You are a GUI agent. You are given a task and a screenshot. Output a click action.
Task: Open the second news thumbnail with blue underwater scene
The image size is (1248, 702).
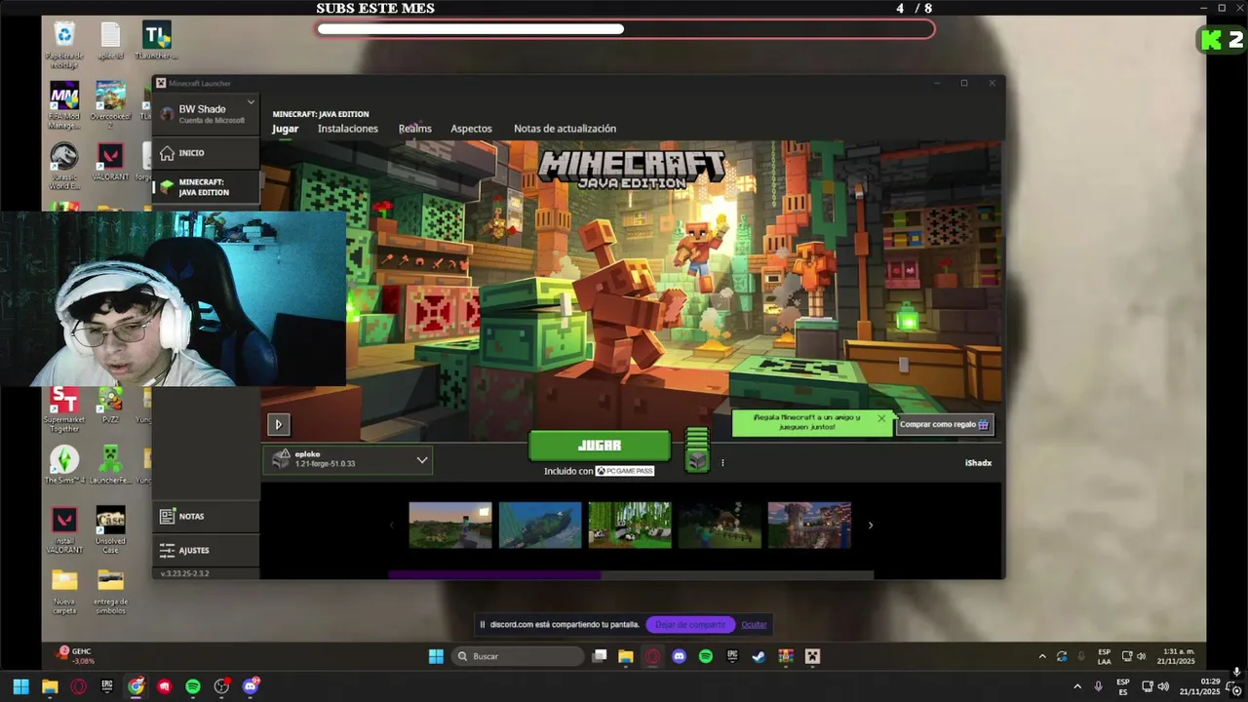pos(540,525)
